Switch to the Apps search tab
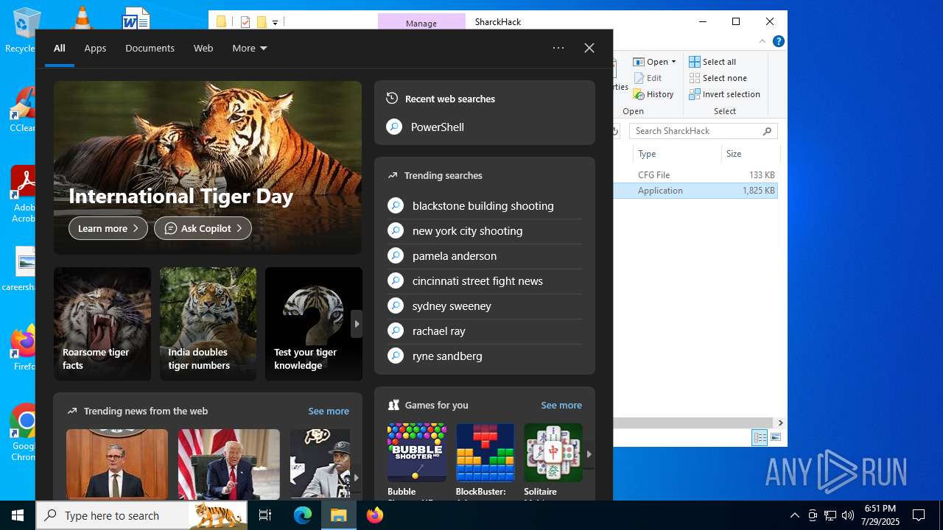 tap(95, 48)
